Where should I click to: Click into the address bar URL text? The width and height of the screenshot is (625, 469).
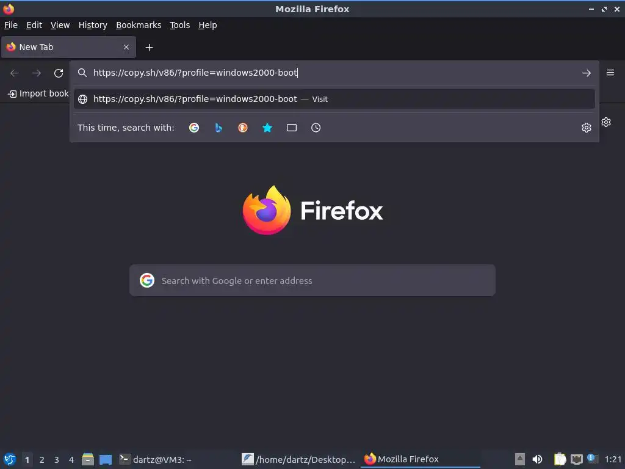(195, 73)
